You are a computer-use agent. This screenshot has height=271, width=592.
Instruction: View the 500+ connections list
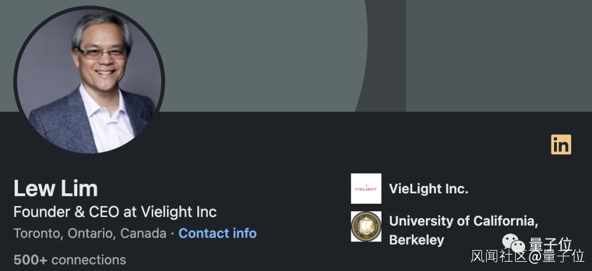70,260
